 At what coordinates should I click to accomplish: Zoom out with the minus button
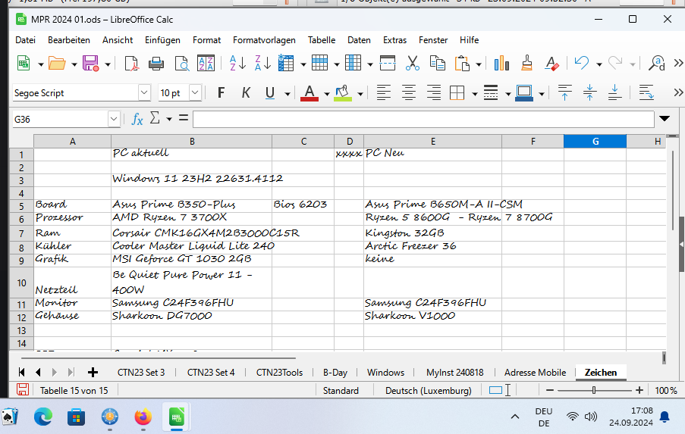pyautogui.click(x=550, y=390)
